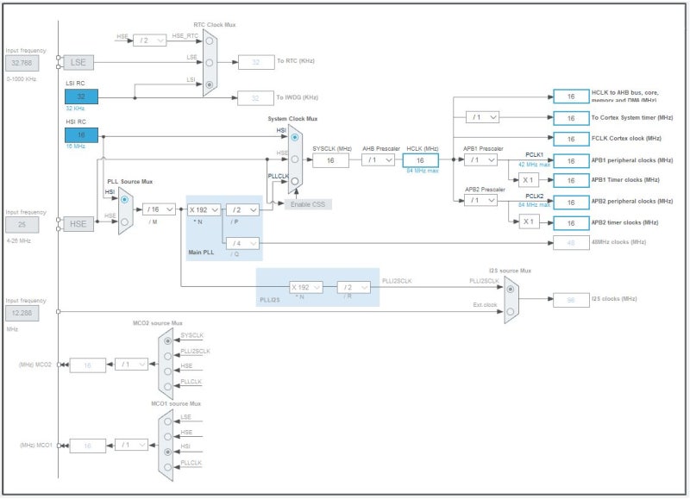Click To Cortex System timer value box
Screen dimensions: 690x499
point(571,118)
